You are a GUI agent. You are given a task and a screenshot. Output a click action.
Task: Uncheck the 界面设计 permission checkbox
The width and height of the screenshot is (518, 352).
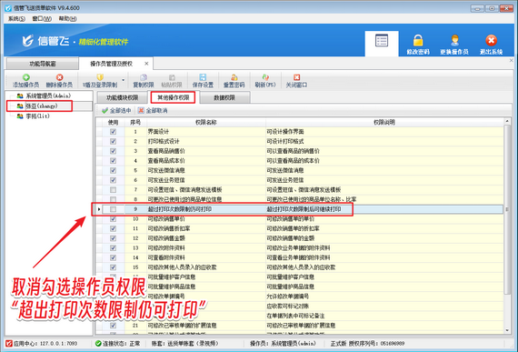pos(113,132)
